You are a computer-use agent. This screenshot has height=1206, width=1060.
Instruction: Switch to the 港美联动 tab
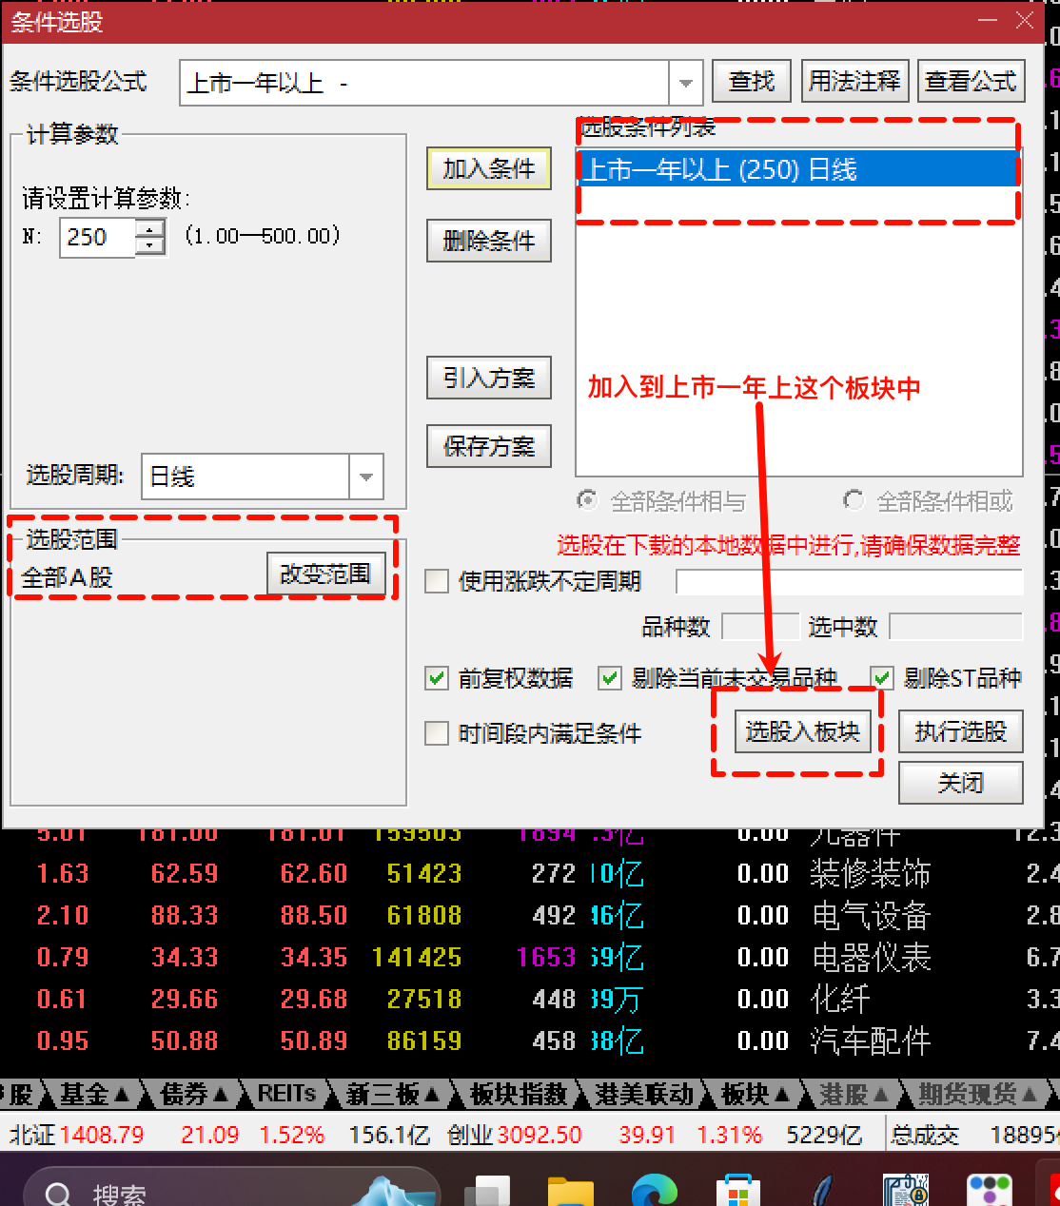coord(638,1094)
